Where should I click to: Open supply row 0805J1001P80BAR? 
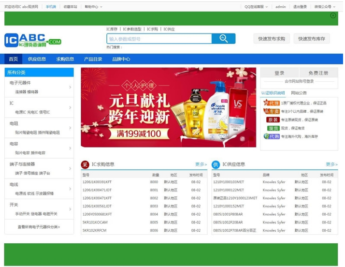[275, 214]
